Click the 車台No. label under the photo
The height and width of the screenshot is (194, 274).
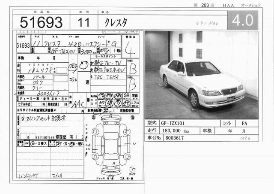tap(154, 138)
